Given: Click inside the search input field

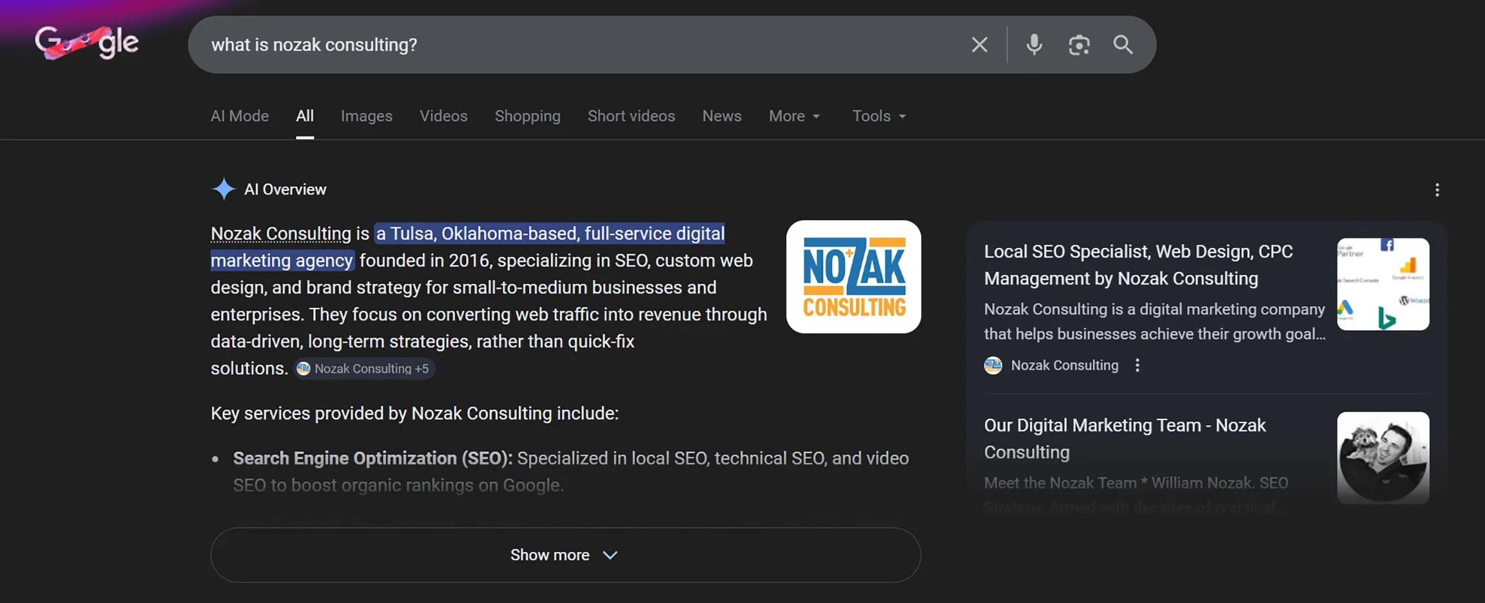Looking at the screenshot, I should coord(580,44).
